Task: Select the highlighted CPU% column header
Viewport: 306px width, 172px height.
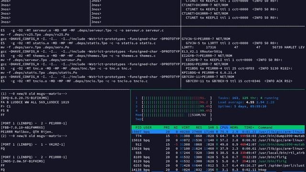Action: click(224, 128)
